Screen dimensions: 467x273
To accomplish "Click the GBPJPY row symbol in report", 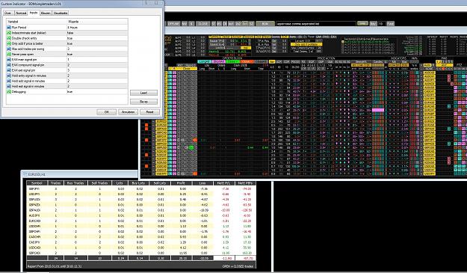I will click(x=34, y=188).
